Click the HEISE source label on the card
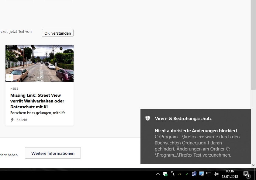 [x=14, y=89]
